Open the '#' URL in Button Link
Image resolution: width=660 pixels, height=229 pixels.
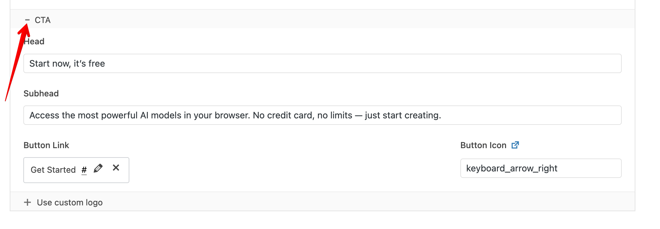pyautogui.click(x=84, y=170)
